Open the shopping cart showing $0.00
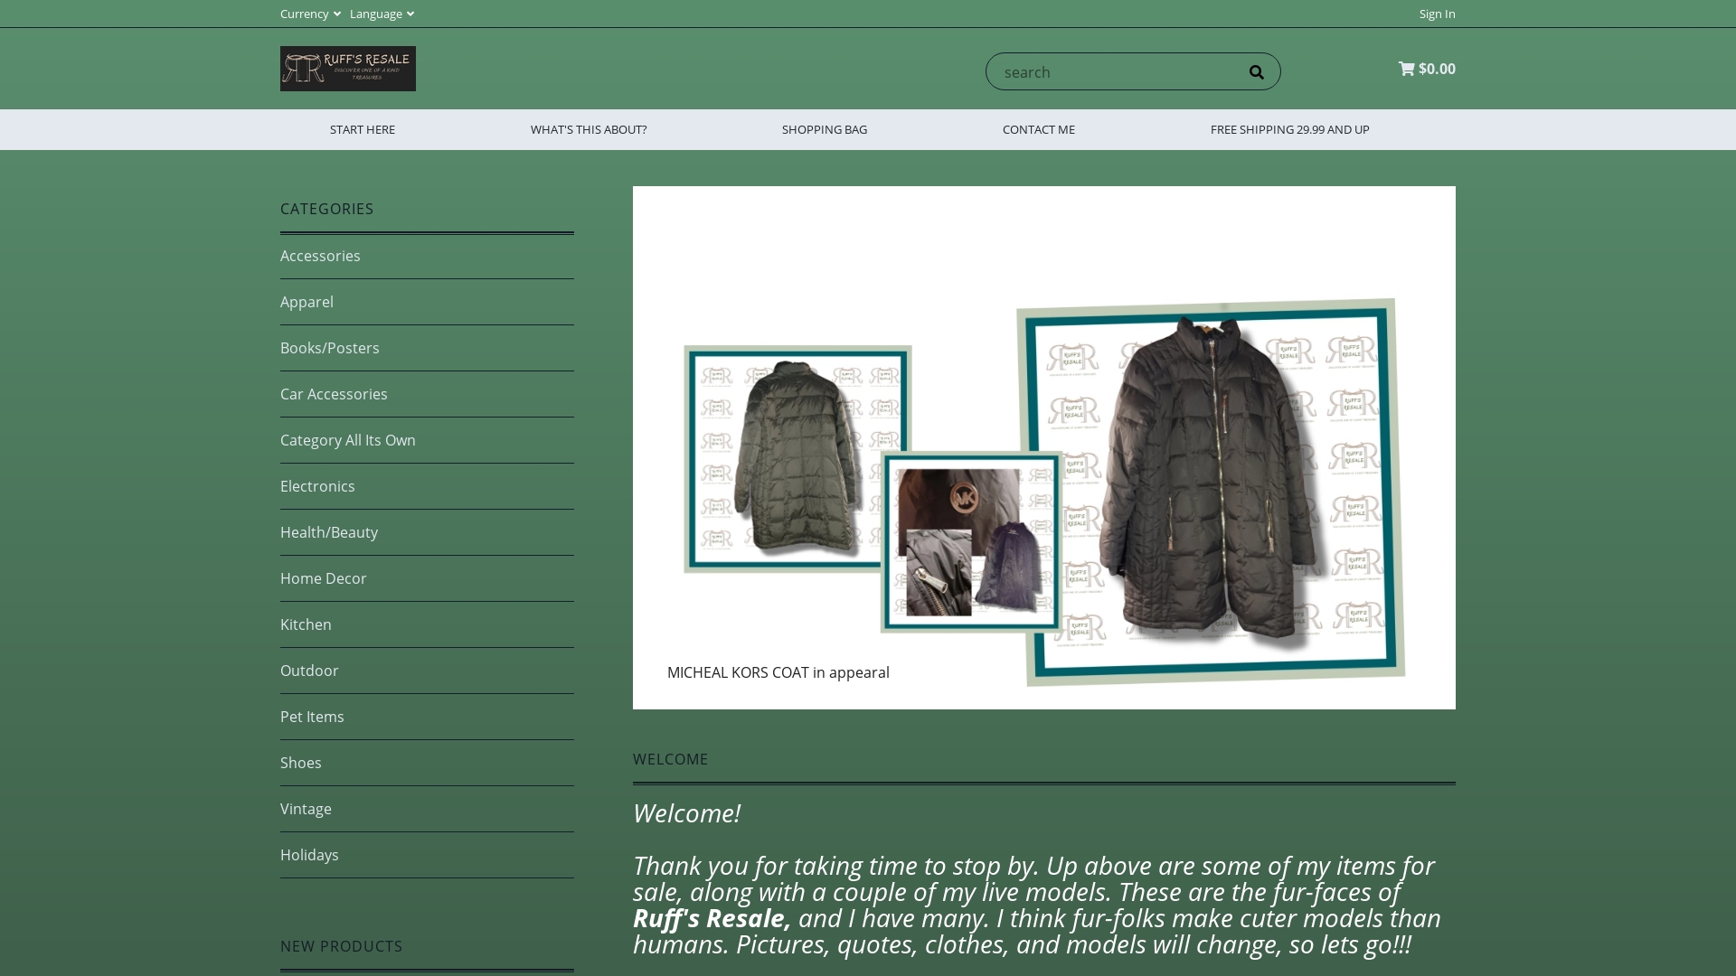 click(x=1427, y=69)
